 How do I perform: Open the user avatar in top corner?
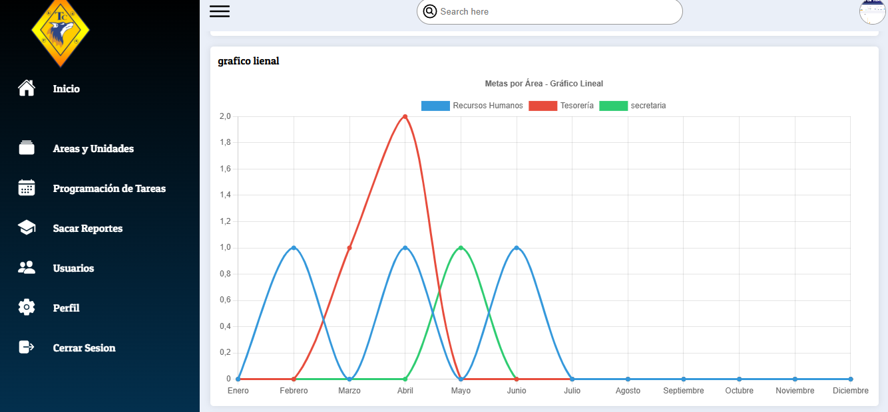tap(872, 11)
